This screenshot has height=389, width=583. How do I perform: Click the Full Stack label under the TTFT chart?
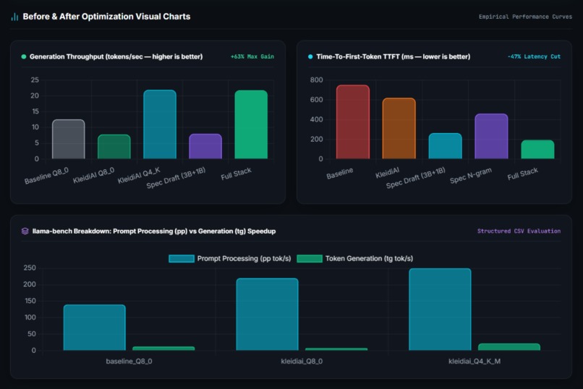pyautogui.click(x=522, y=174)
